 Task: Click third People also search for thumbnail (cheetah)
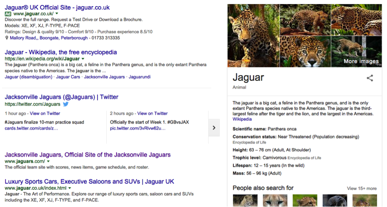pyautogui.click(x=305, y=200)
